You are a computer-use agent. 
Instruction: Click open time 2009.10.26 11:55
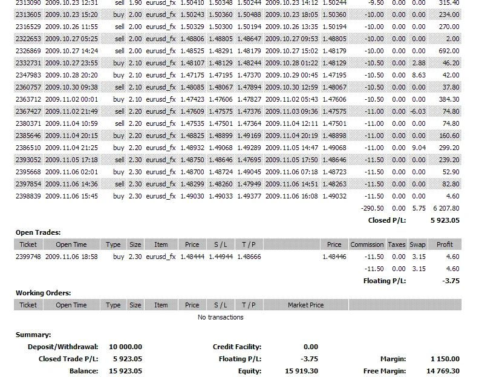[71, 27]
